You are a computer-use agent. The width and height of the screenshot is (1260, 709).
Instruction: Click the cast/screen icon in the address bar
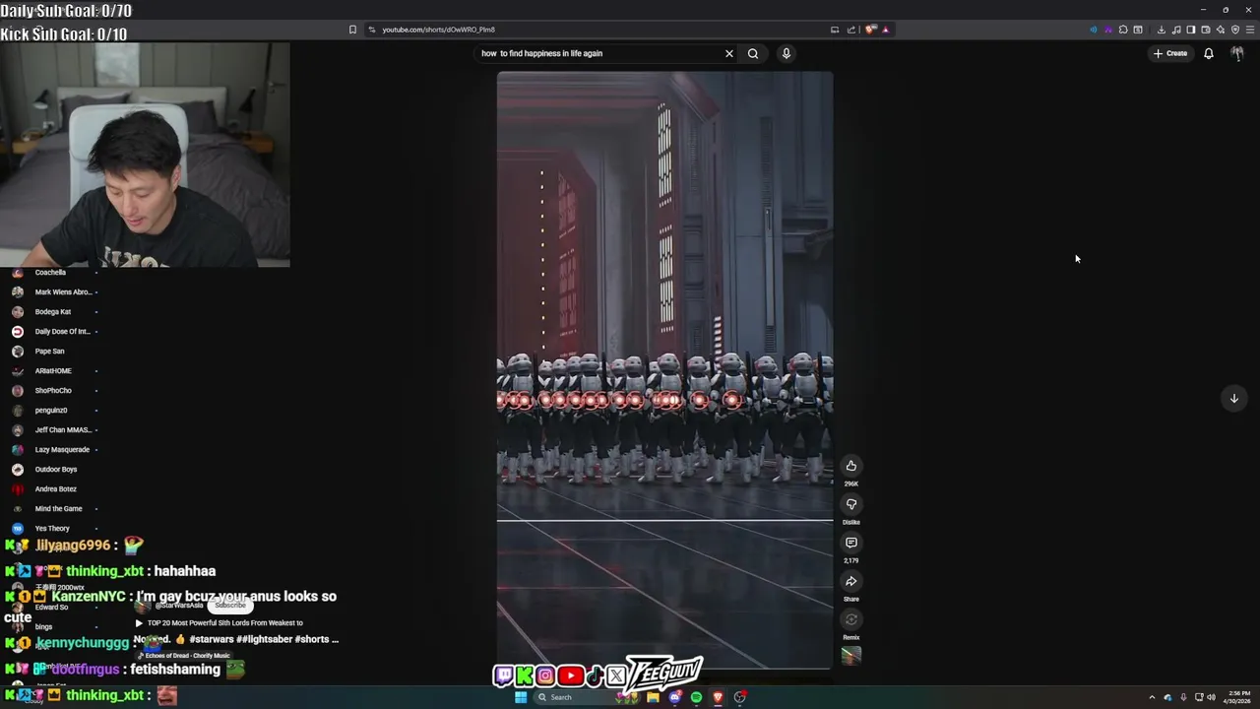[x=835, y=30]
